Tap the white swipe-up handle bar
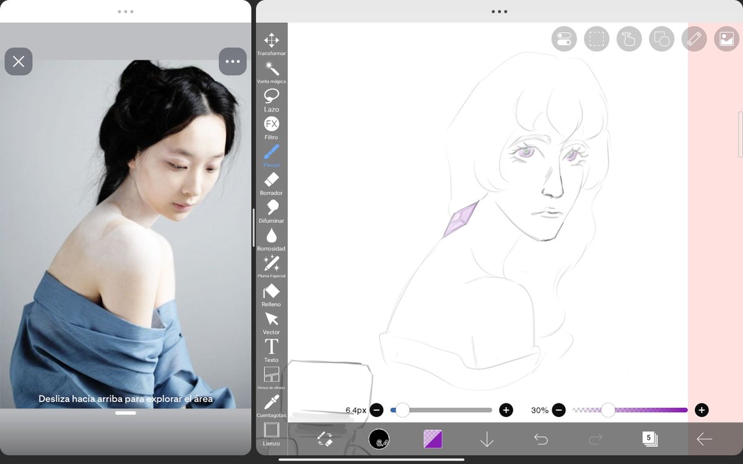 pyautogui.click(x=126, y=413)
